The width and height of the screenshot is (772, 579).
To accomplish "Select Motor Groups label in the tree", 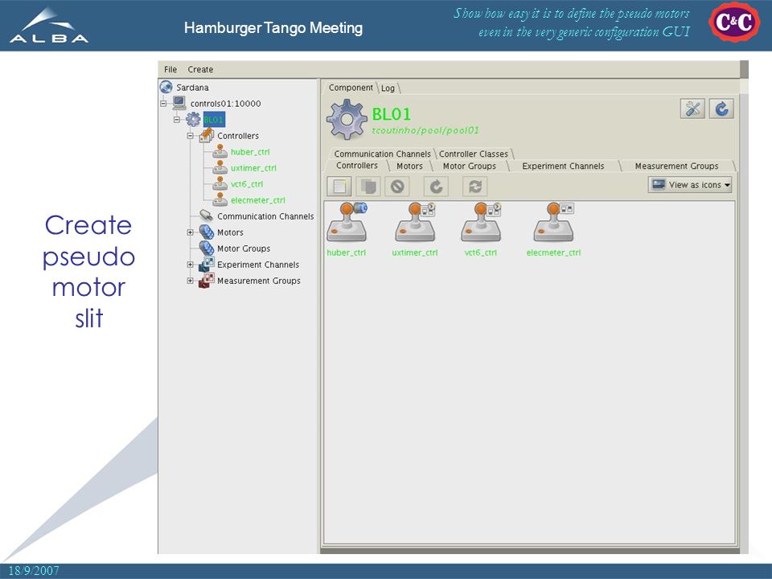I will [244, 248].
